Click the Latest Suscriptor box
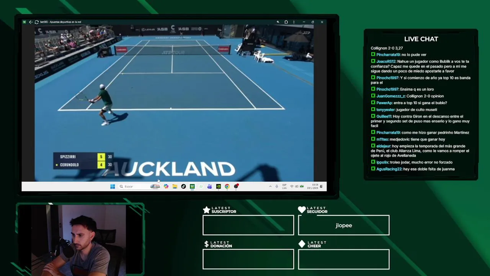The width and height of the screenshot is (490, 276). (248, 225)
